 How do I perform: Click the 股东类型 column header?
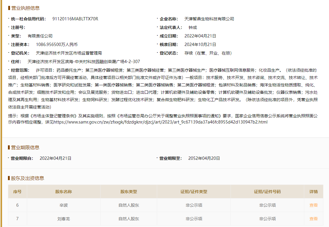click(129, 192)
